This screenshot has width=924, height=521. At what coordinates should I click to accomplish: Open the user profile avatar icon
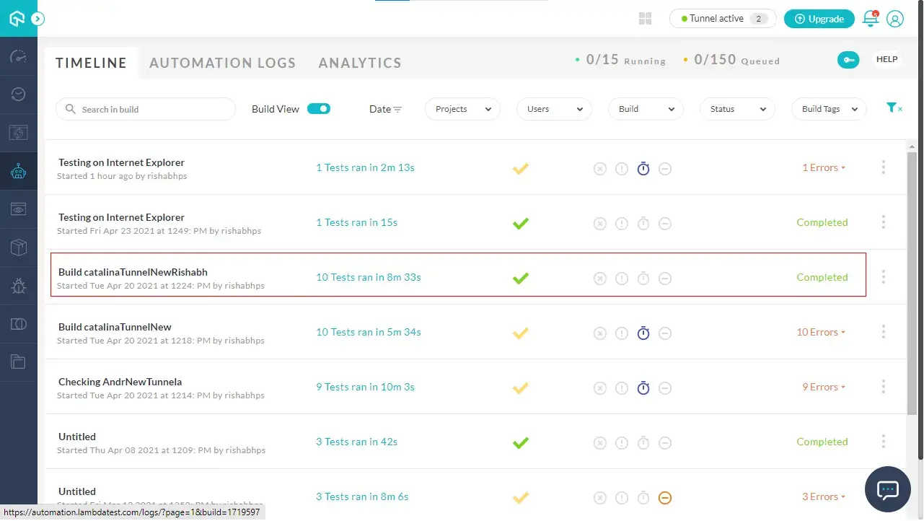[x=895, y=19]
